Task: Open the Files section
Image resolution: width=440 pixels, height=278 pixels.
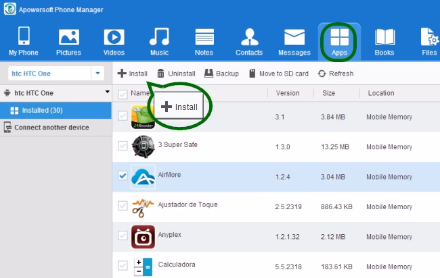Action: point(429,41)
